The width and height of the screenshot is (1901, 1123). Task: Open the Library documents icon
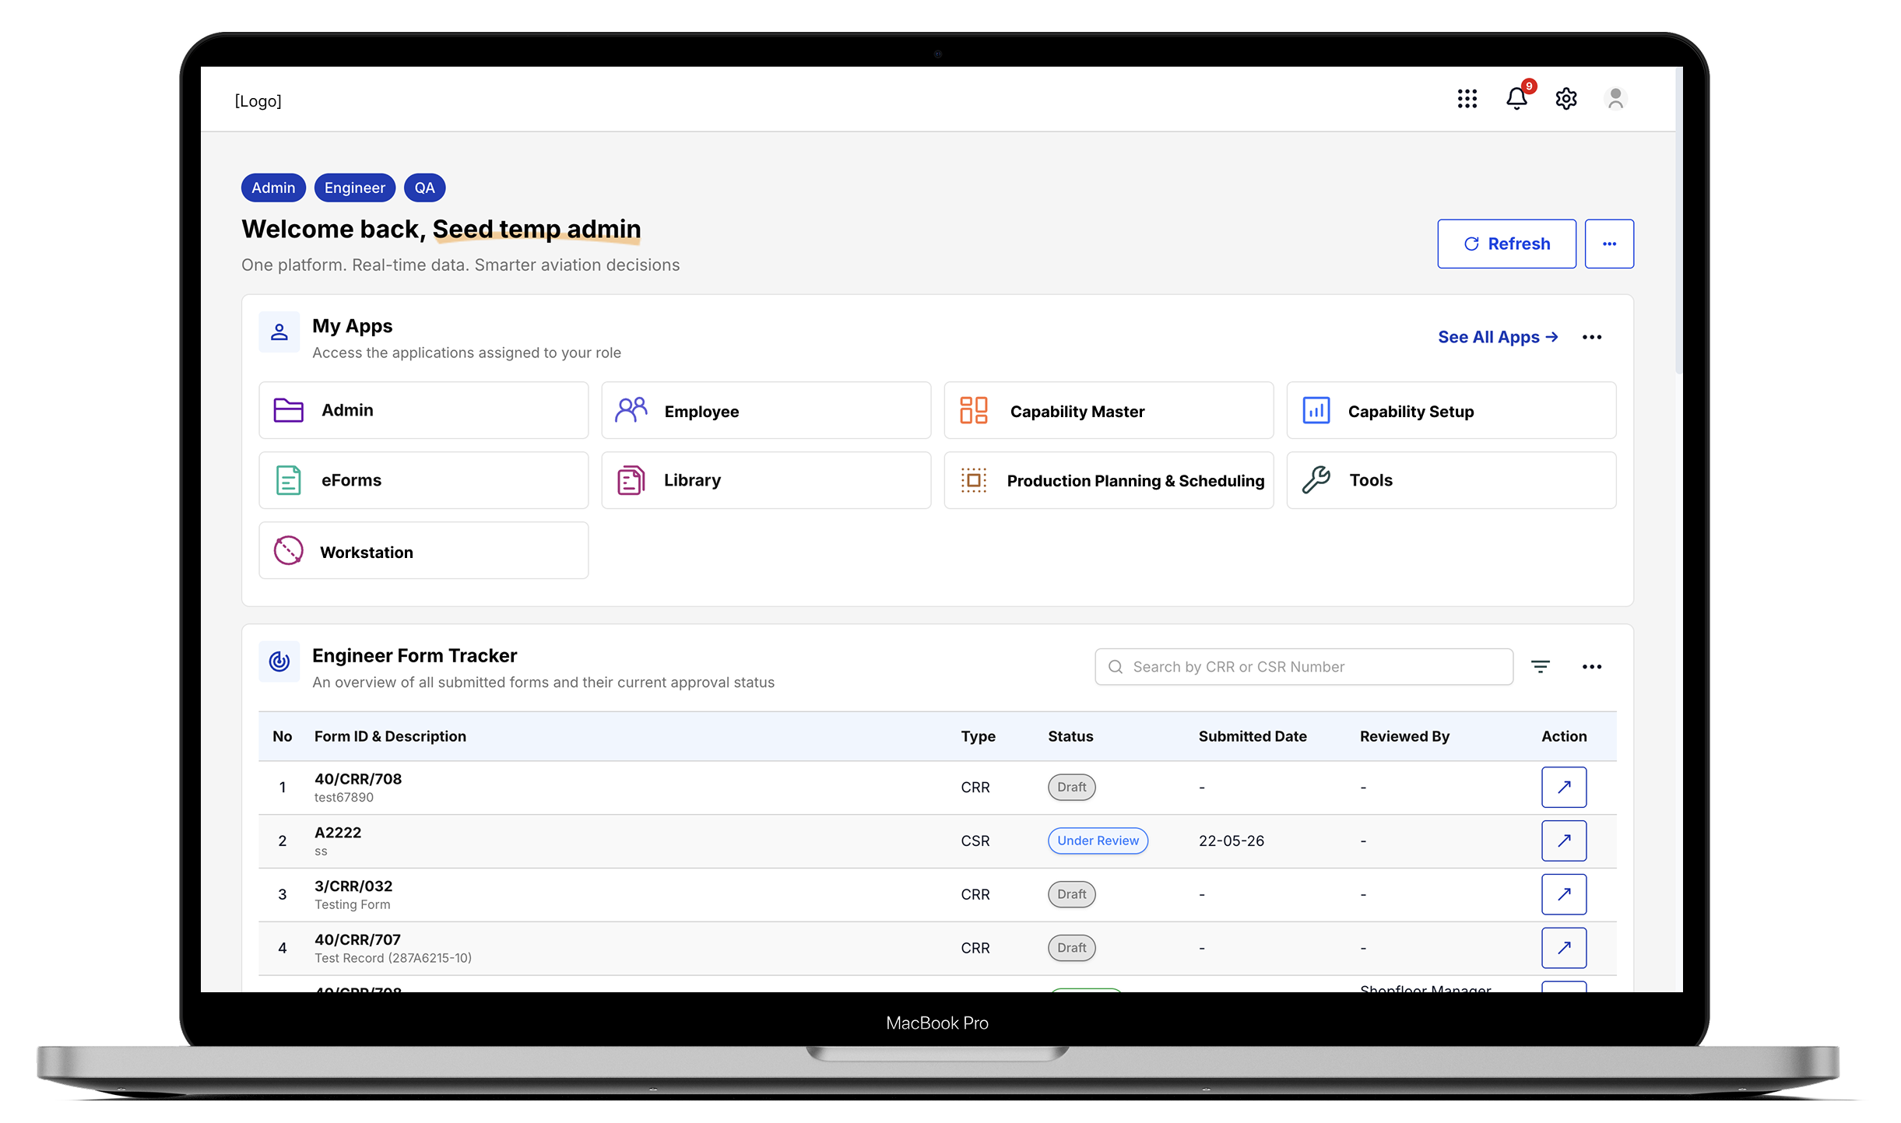click(631, 480)
